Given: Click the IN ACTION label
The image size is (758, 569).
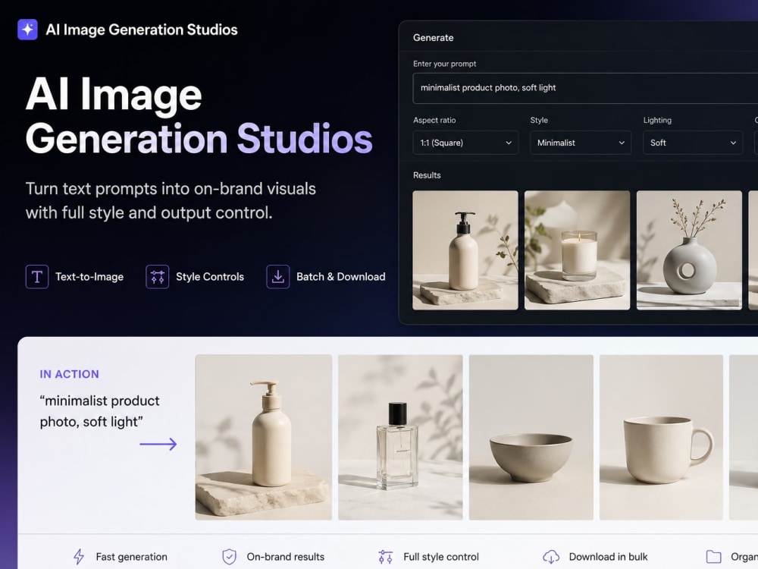Looking at the screenshot, I should point(69,374).
